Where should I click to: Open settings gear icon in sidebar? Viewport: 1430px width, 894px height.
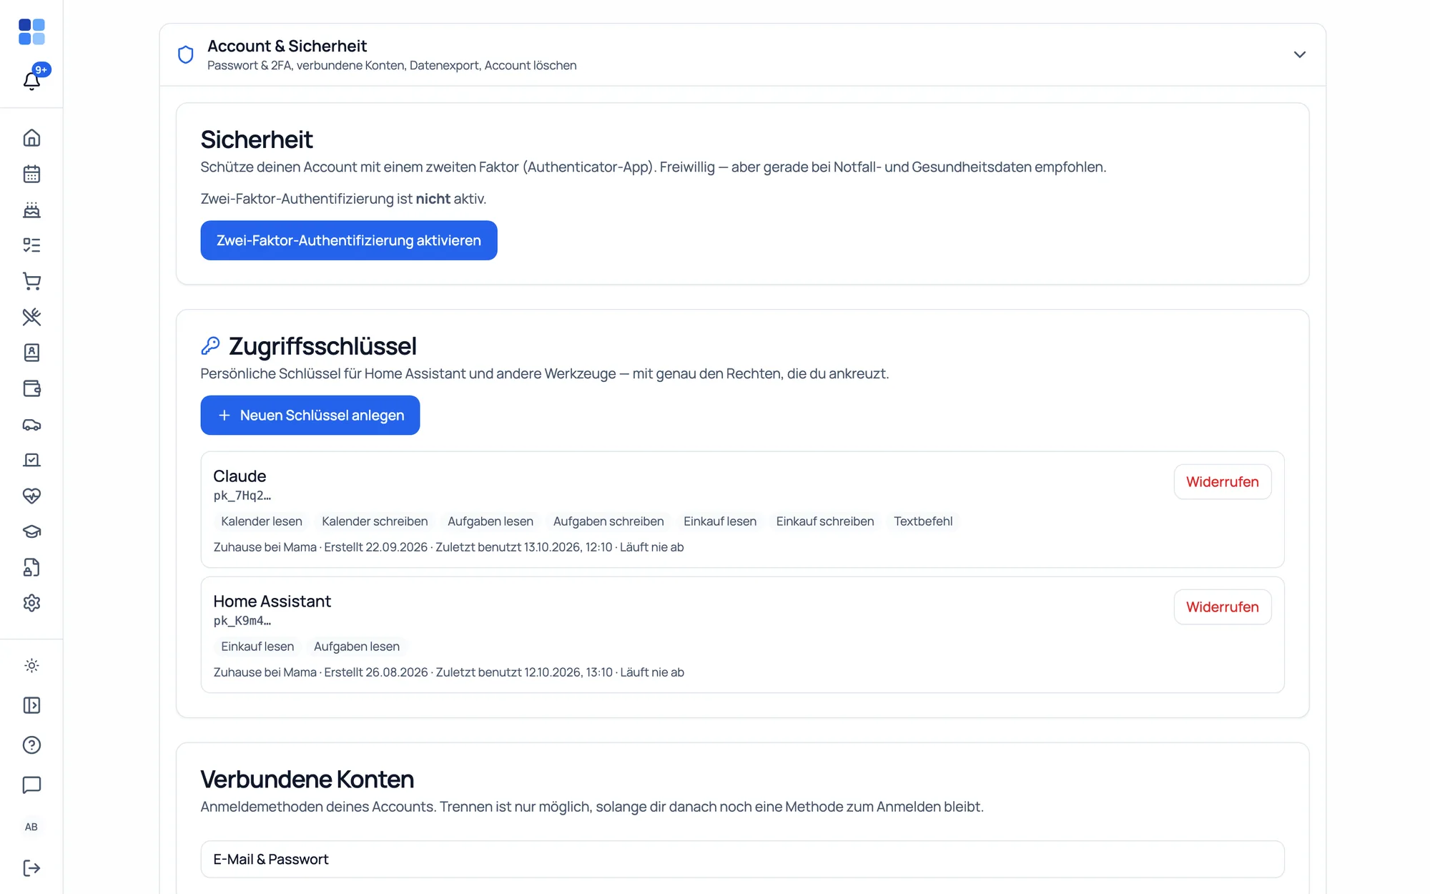coord(31,603)
